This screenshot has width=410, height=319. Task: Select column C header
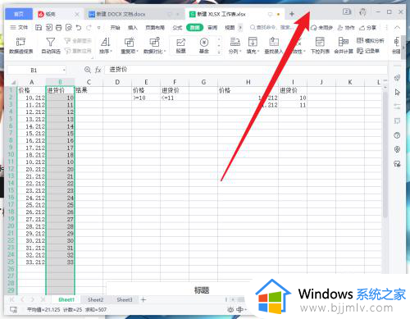[x=89, y=82]
